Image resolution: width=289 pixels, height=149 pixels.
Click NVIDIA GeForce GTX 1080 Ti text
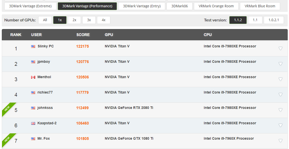coord(129,138)
